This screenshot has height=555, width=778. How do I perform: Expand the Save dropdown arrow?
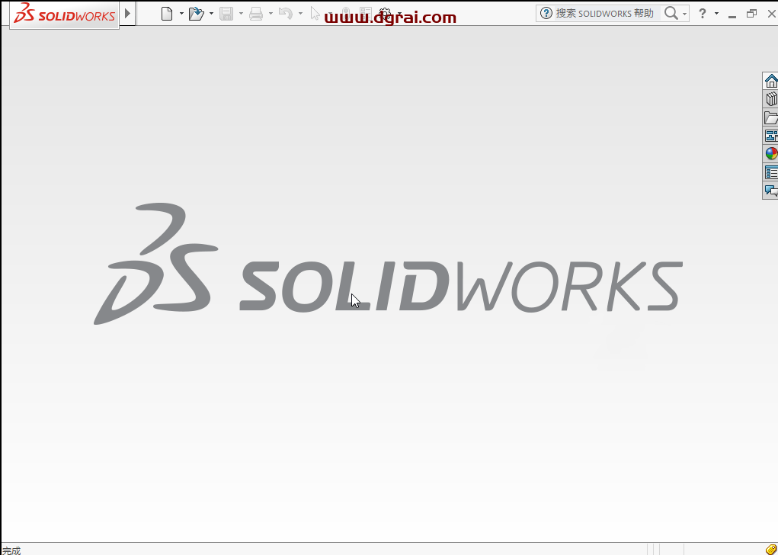(241, 14)
